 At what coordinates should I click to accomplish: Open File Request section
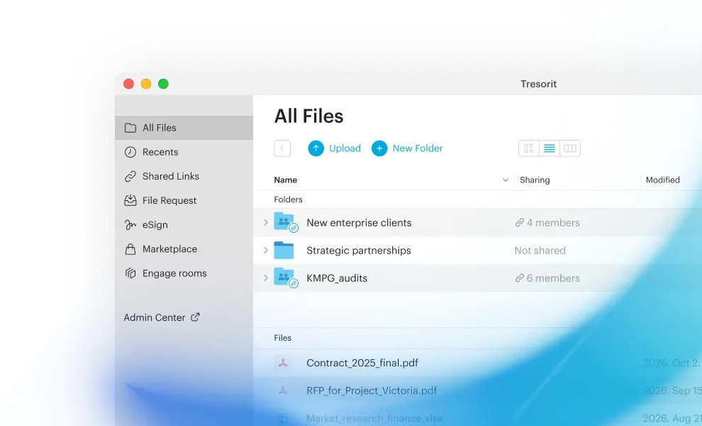click(184, 200)
